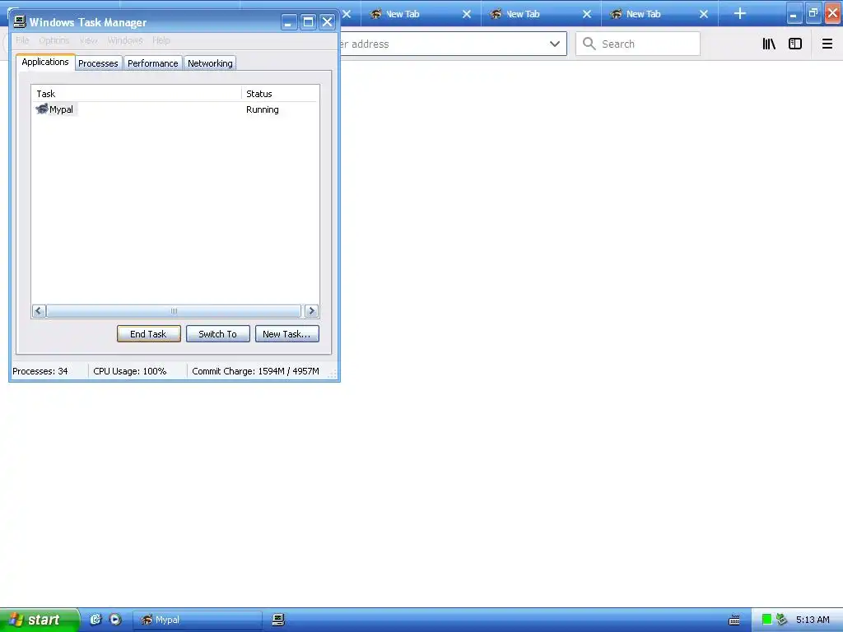Viewport: 843px width, 632px height.
Task: Click the End Task button
Action: (148, 334)
